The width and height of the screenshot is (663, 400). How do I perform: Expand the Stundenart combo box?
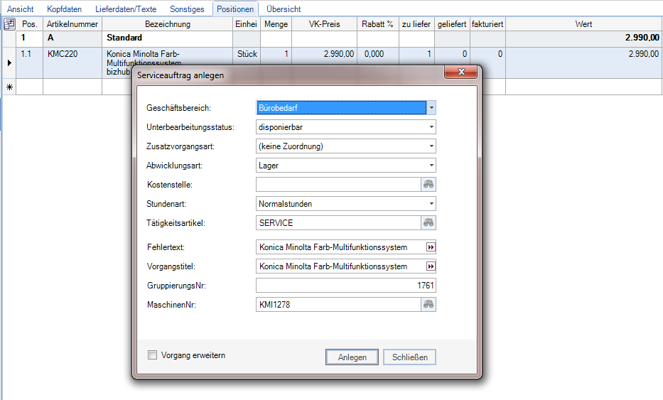click(431, 204)
